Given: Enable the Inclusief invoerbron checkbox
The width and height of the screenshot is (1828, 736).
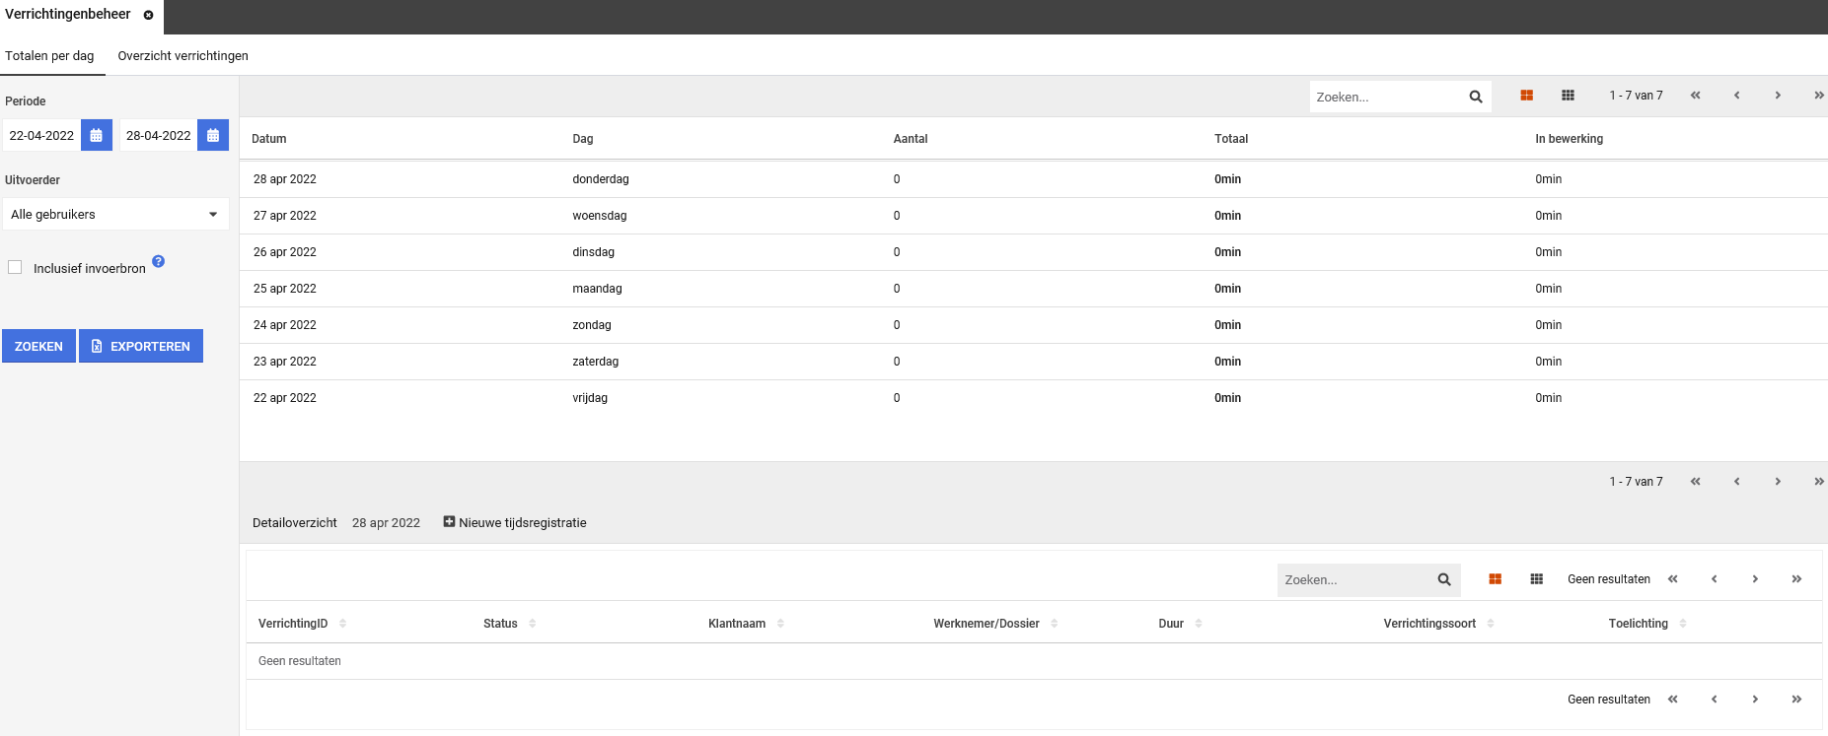Looking at the screenshot, I should (15, 267).
